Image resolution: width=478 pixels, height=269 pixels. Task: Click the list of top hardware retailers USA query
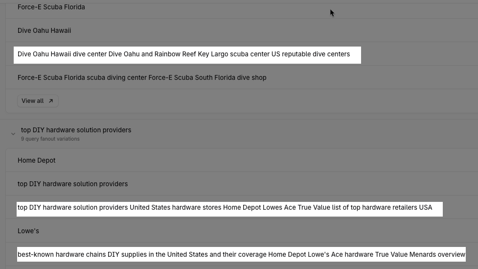225,208
